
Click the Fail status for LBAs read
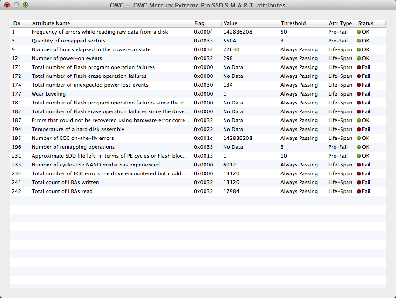click(x=363, y=191)
